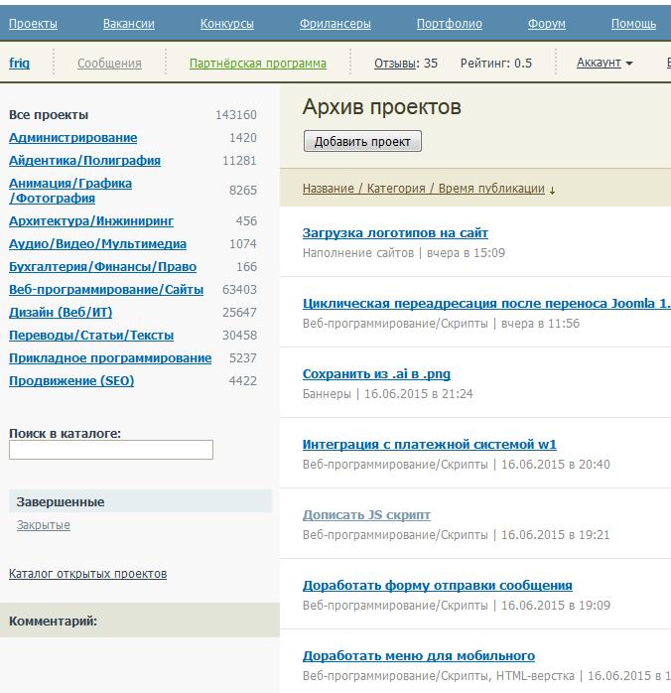Open project Сохранить из .ai в .png
This screenshot has height=693, width=671.
coord(376,374)
